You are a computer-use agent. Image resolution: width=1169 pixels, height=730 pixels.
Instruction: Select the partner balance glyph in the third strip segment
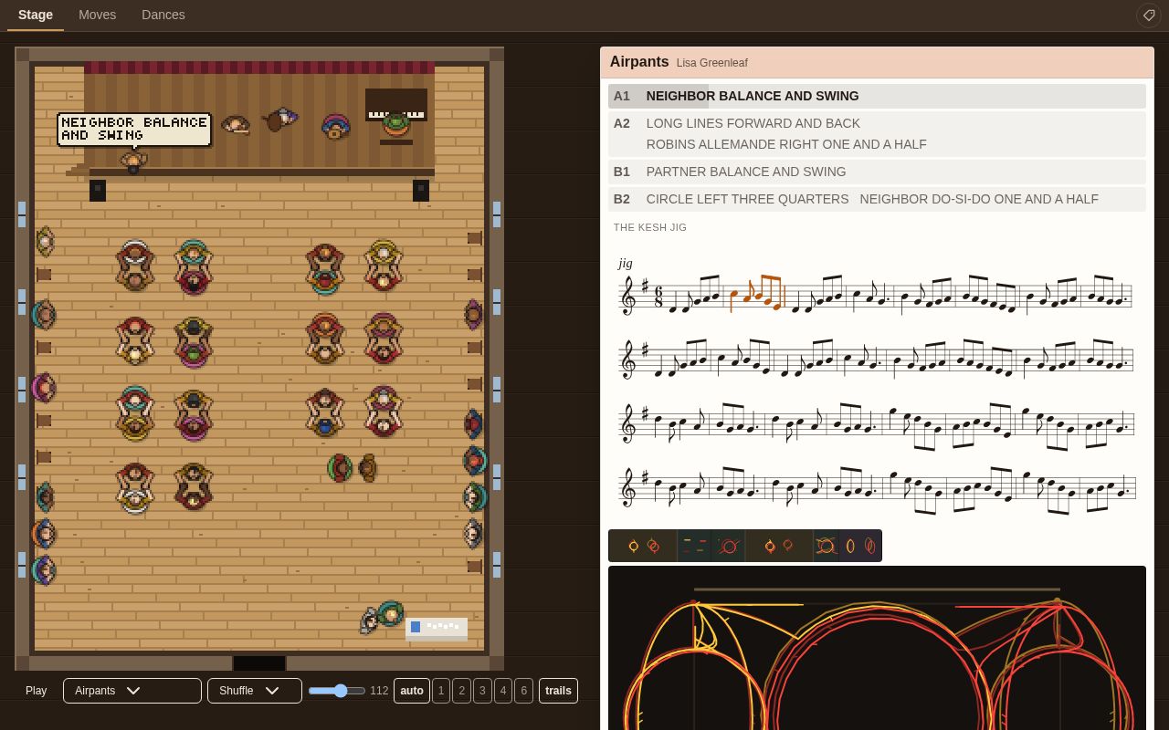click(770, 546)
